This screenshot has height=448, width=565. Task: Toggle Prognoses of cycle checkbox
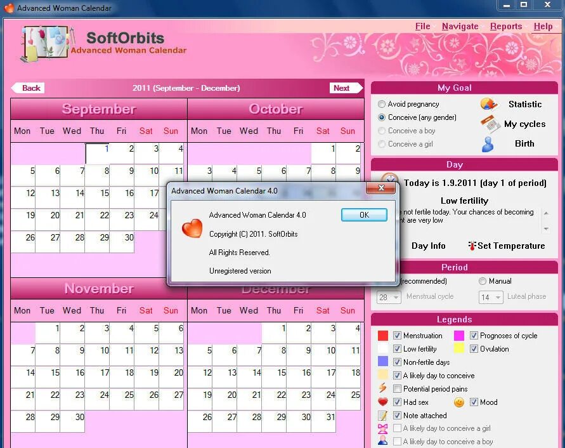coord(474,336)
